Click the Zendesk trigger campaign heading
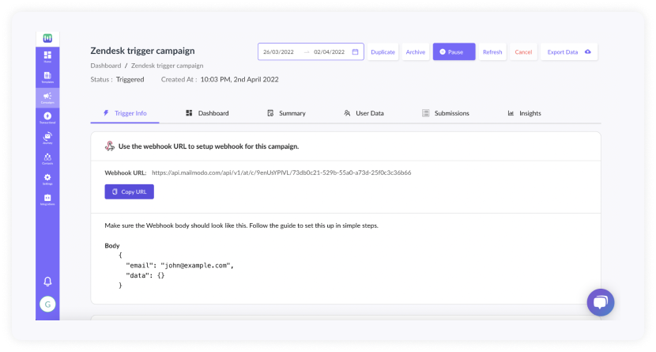This screenshot has width=656, height=352. (x=143, y=51)
